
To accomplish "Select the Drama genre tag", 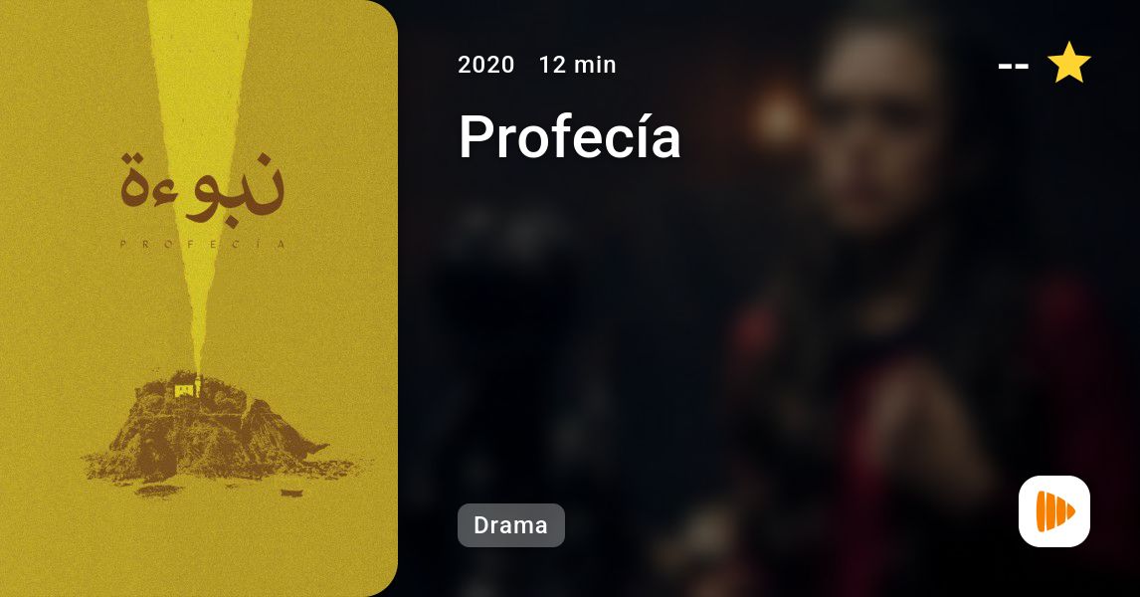I will click(511, 525).
